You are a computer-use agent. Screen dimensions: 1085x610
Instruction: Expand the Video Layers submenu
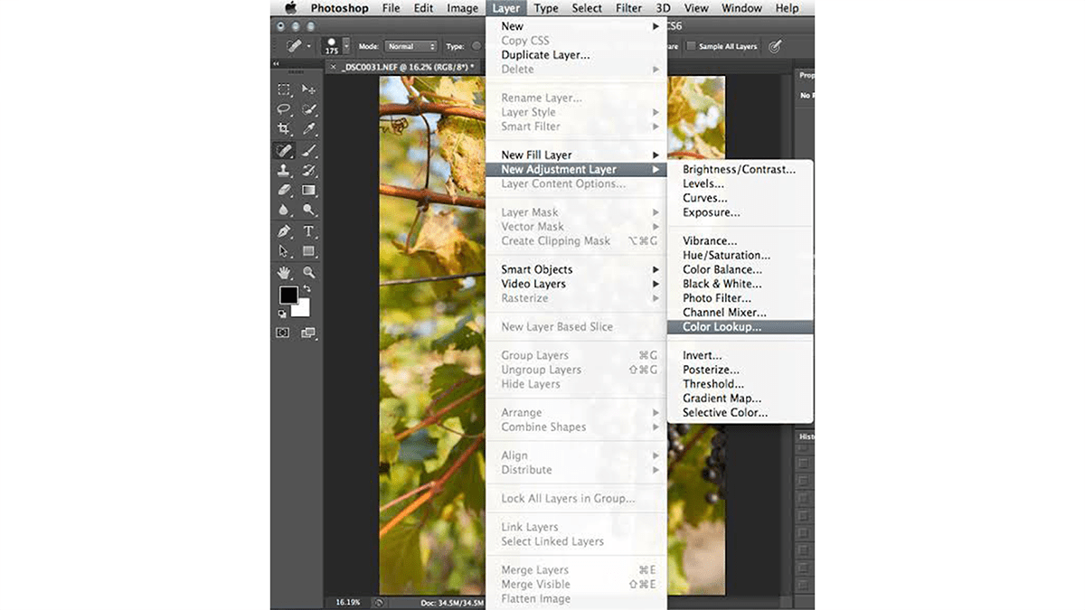tap(656, 284)
